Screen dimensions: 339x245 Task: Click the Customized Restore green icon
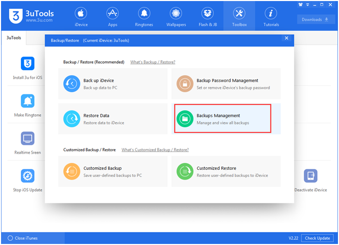click(185, 171)
